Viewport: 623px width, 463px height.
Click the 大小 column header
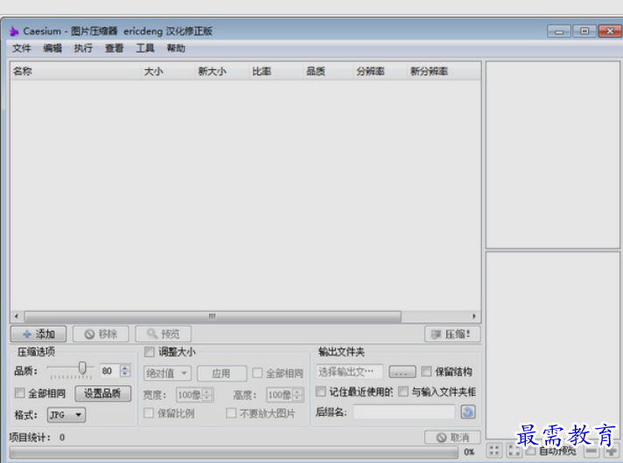(x=167, y=72)
